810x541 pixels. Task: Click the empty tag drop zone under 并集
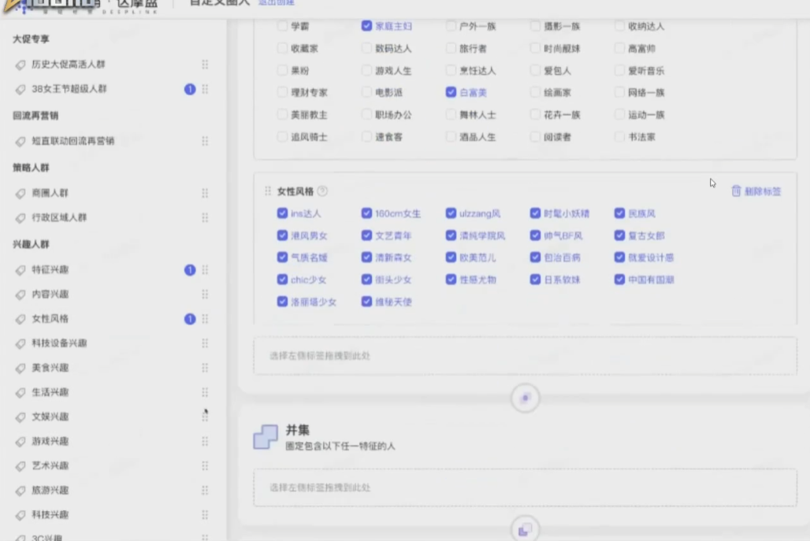pyautogui.click(x=525, y=488)
